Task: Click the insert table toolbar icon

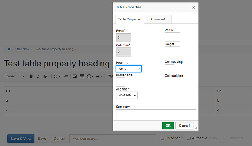Action: (x=82, y=76)
